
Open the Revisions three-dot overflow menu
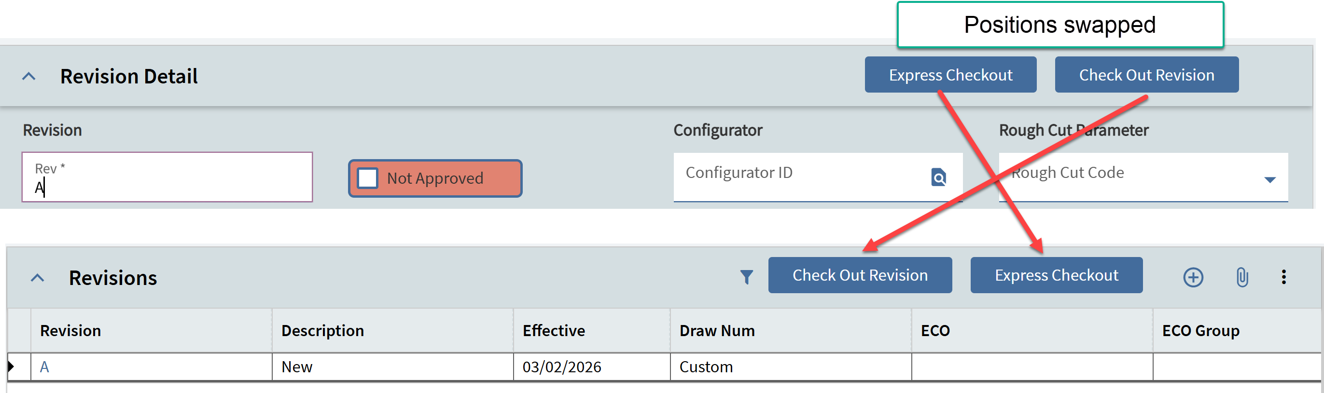[1283, 277]
